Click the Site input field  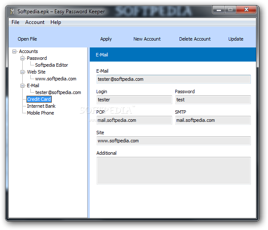point(174,141)
